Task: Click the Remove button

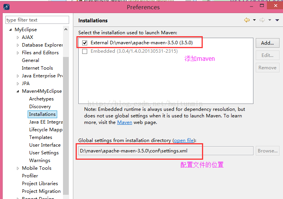Action: coord(268,67)
